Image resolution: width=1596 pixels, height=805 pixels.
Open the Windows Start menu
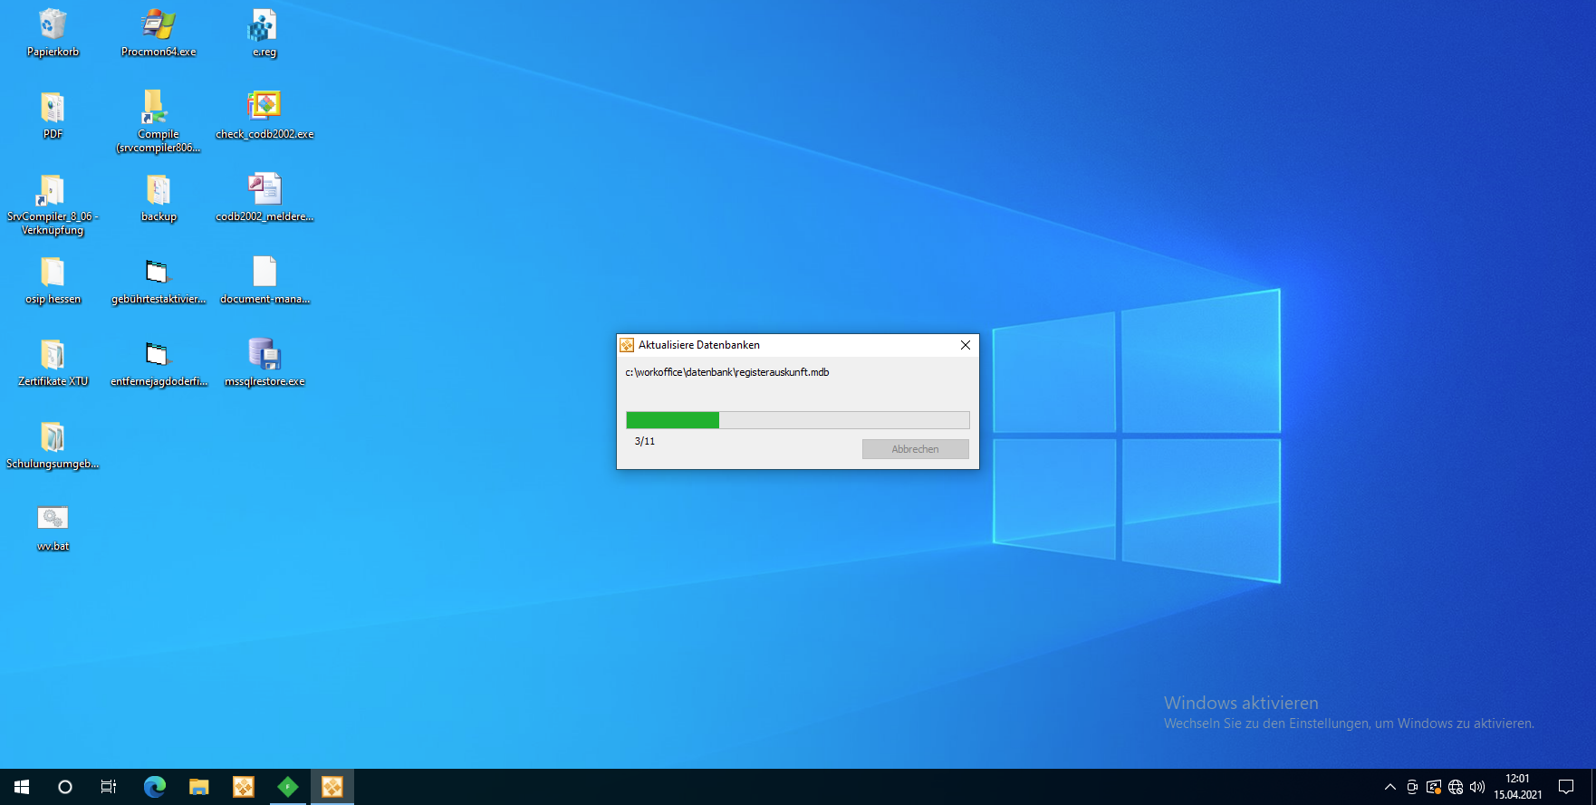pyautogui.click(x=22, y=787)
